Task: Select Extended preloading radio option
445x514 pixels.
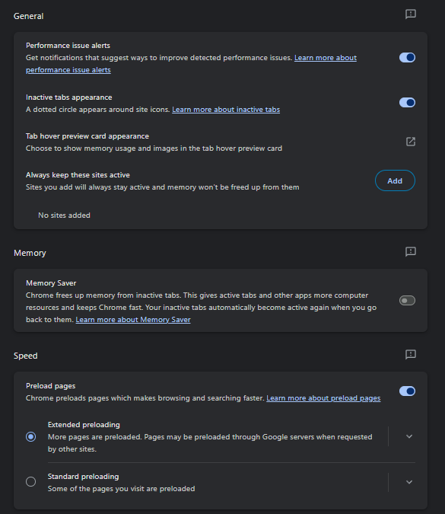Action: tap(30, 436)
